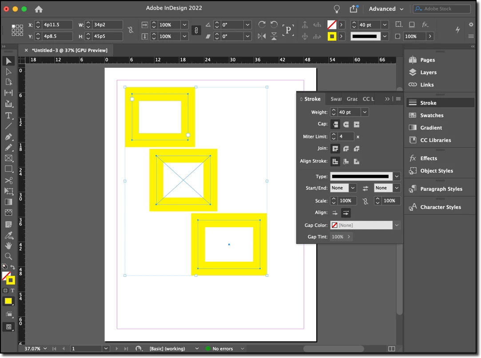Select Miter Join option

click(335, 149)
